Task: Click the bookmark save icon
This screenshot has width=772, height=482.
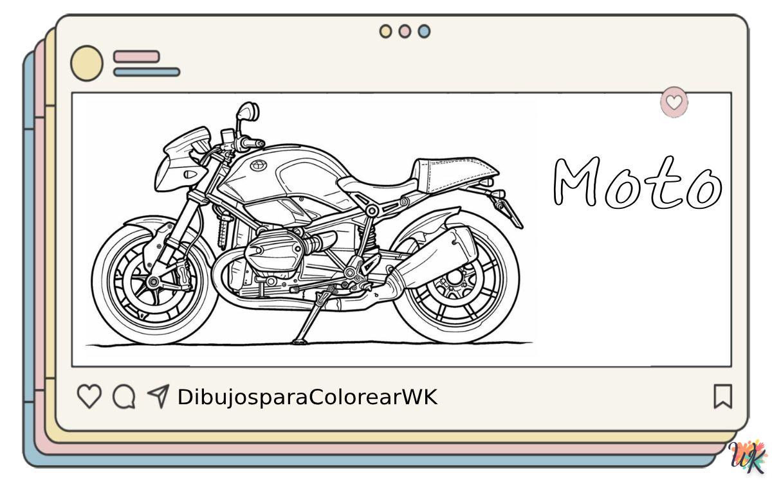Action: point(722,397)
